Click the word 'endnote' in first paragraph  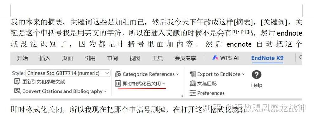pos(290,33)
